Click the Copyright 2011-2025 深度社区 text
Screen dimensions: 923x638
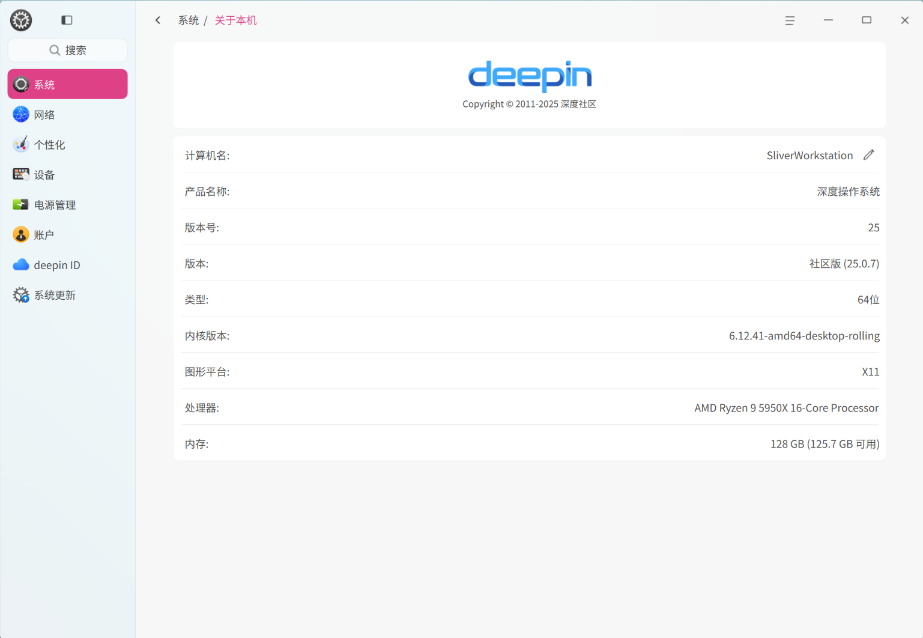529,104
